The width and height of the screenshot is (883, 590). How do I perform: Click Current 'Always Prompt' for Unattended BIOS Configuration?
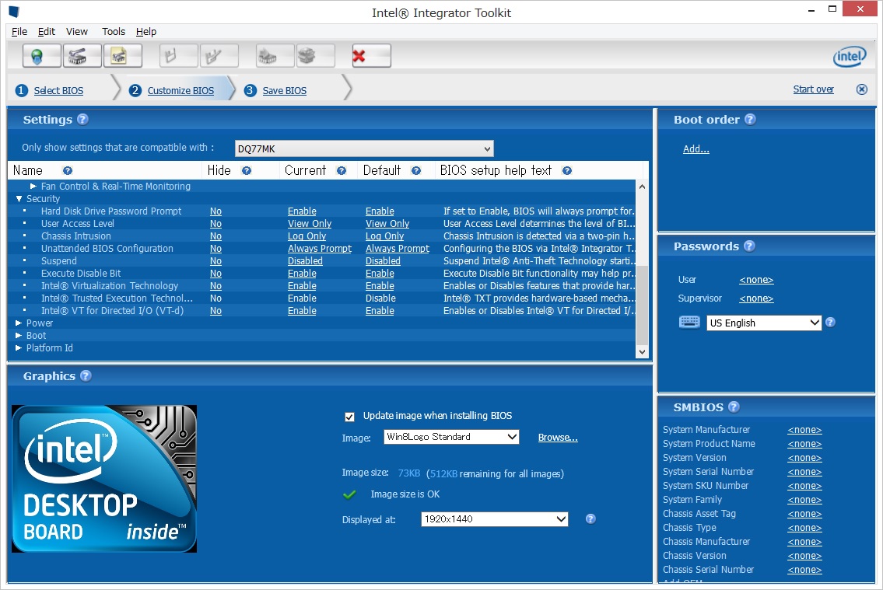click(x=319, y=249)
